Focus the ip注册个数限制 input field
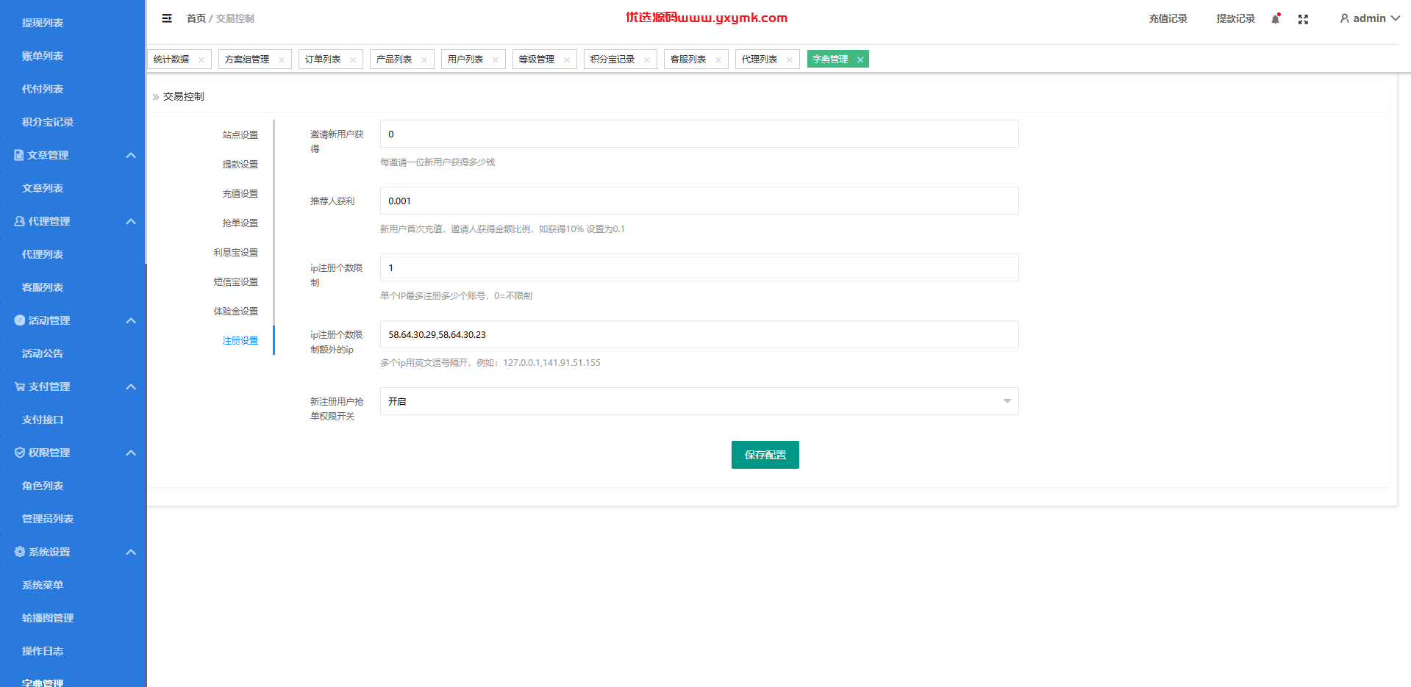The width and height of the screenshot is (1411, 687). [699, 267]
